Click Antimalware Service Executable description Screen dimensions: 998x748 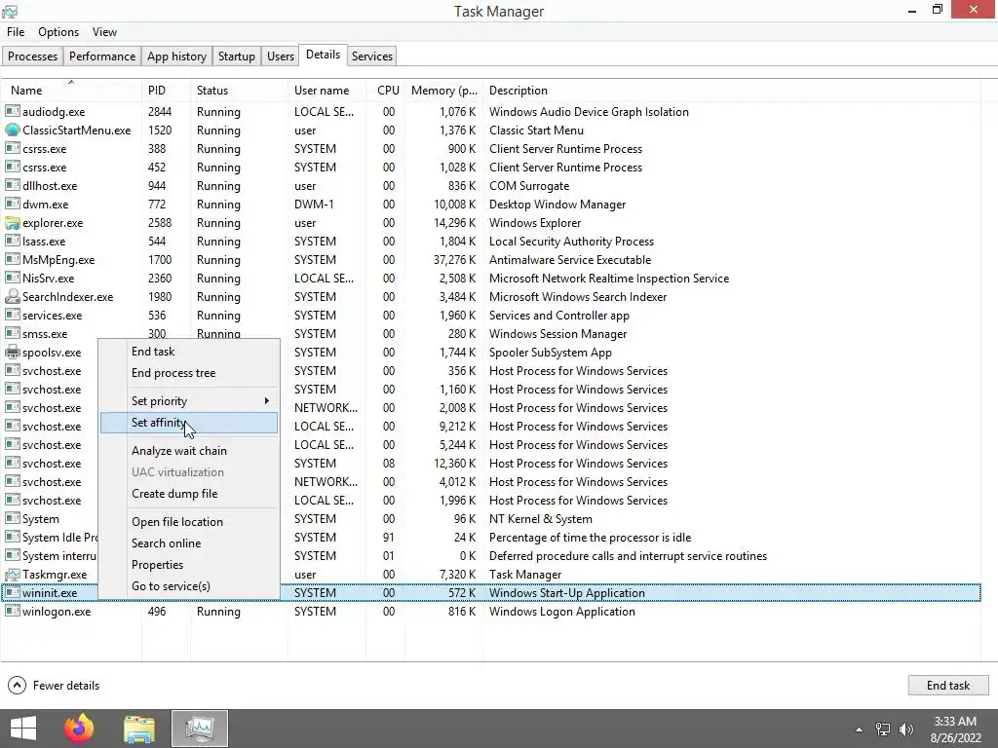(x=569, y=259)
